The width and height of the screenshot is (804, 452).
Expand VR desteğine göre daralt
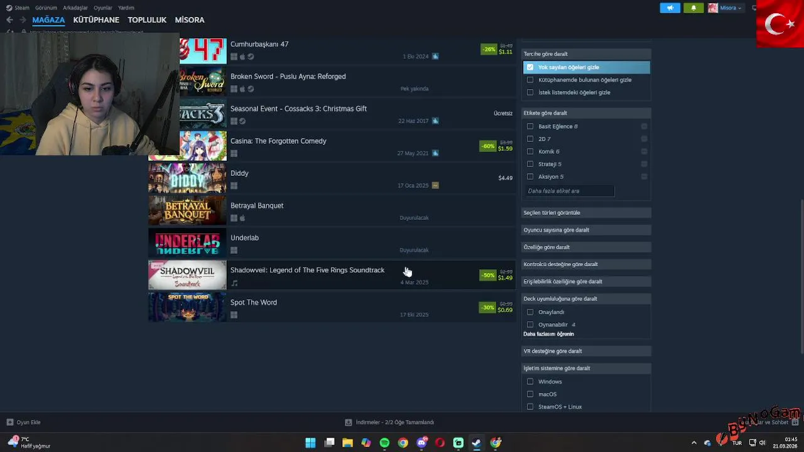pyautogui.click(x=586, y=351)
